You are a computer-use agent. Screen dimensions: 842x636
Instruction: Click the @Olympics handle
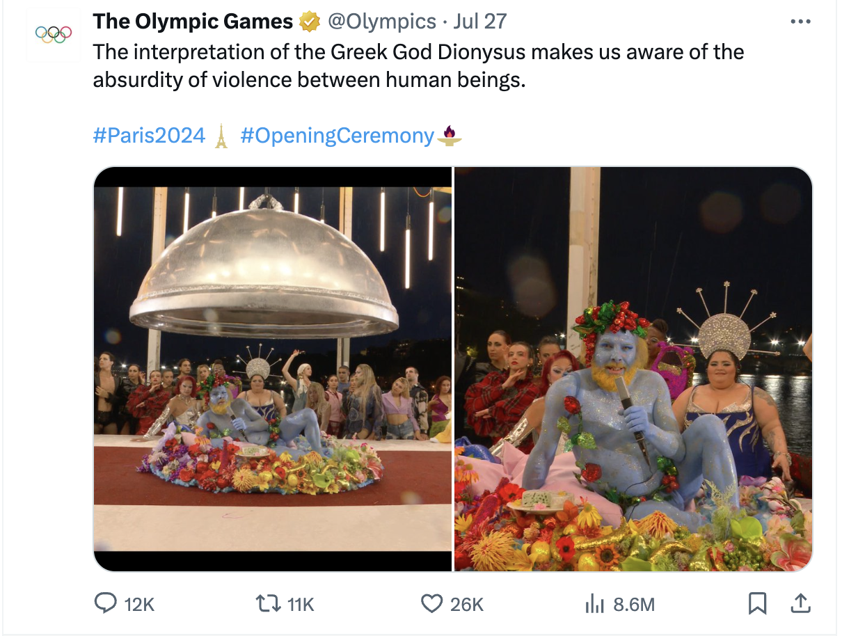pos(381,22)
